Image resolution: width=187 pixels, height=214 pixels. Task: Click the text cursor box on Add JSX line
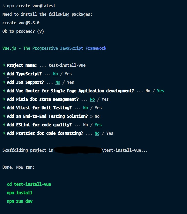8,82
